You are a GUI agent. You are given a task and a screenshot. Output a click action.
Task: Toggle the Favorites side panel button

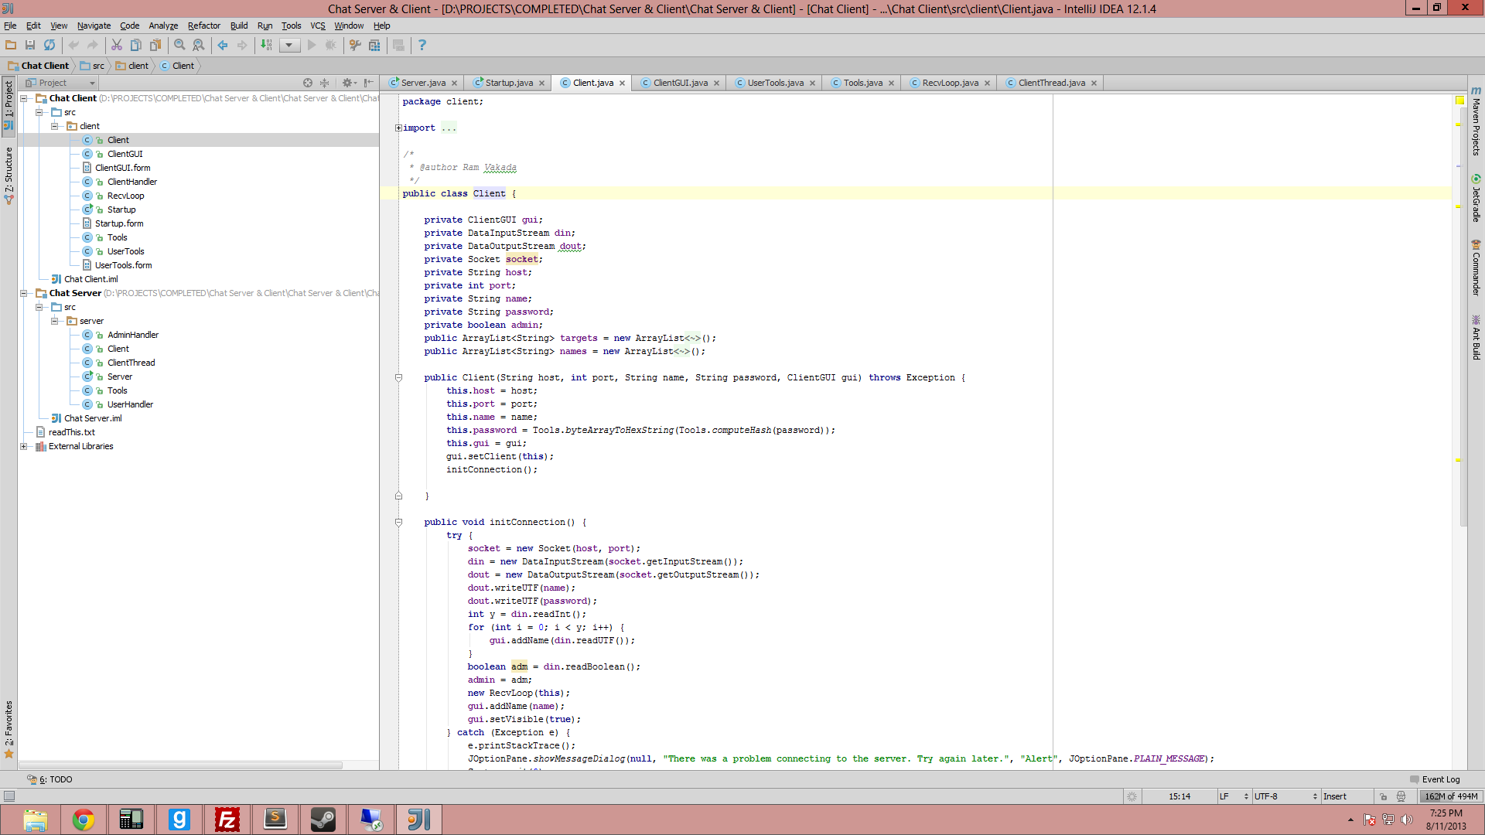[9, 728]
